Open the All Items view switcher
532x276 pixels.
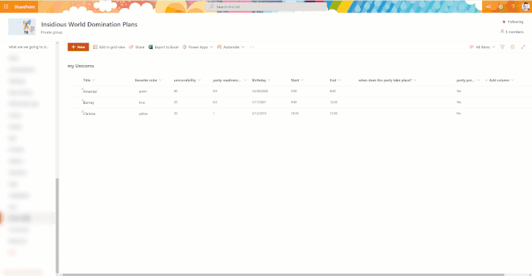tap(482, 47)
